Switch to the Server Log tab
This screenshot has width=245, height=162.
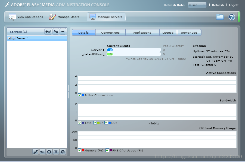click(x=189, y=32)
